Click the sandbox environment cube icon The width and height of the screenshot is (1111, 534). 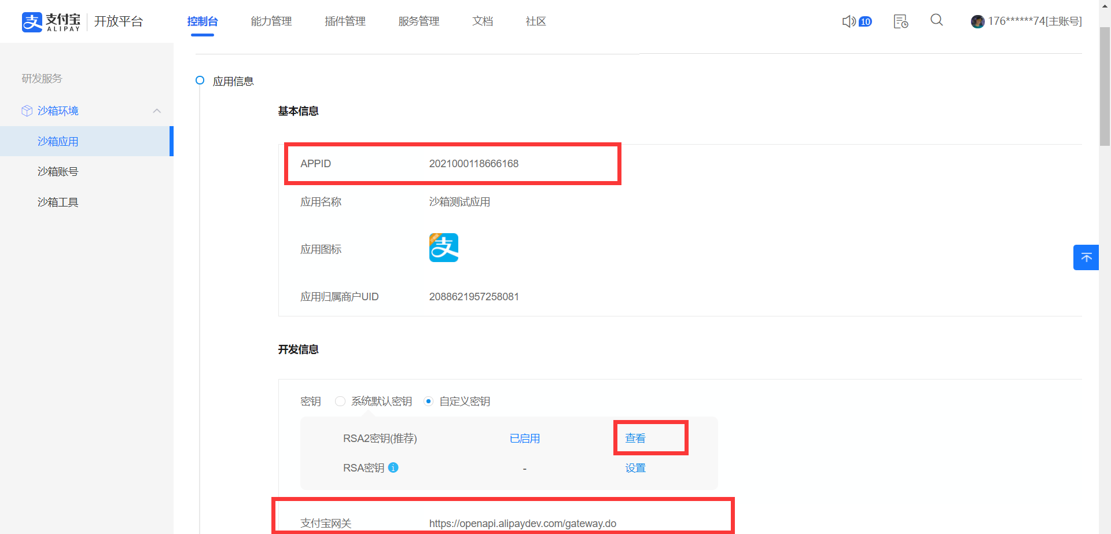click(x=27, y=111)
